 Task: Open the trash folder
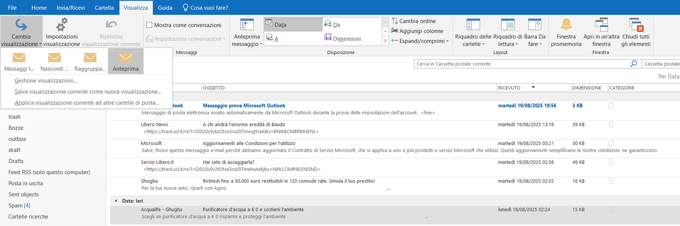point(14,117)
